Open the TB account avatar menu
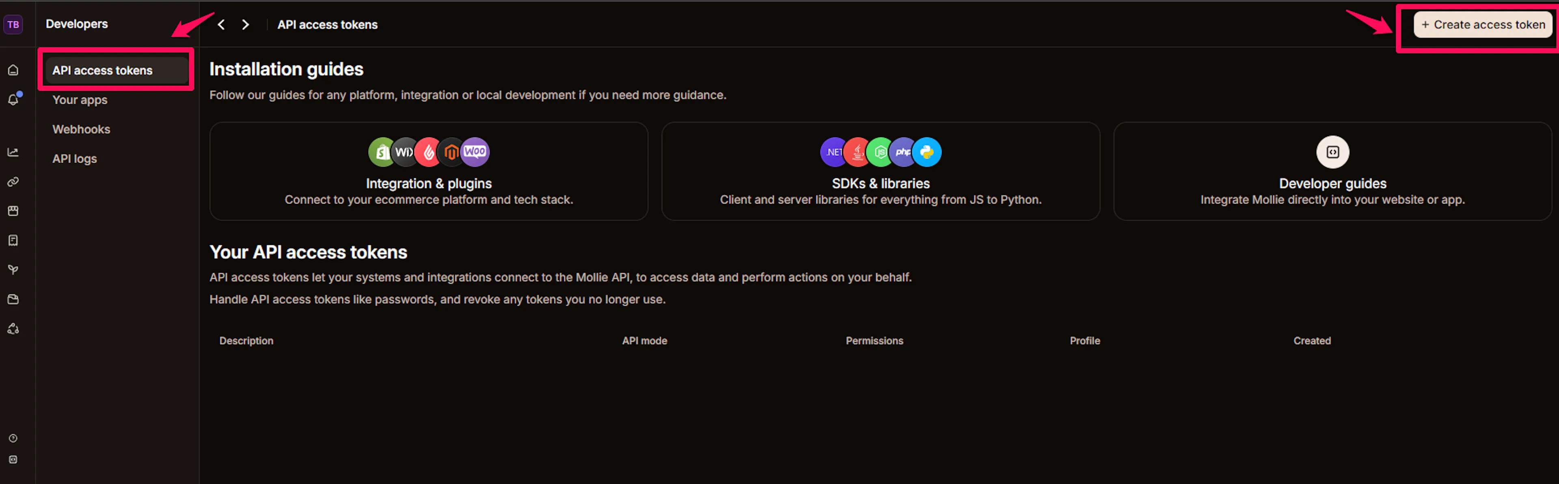 pyautogui.click(x=13, y=25)
